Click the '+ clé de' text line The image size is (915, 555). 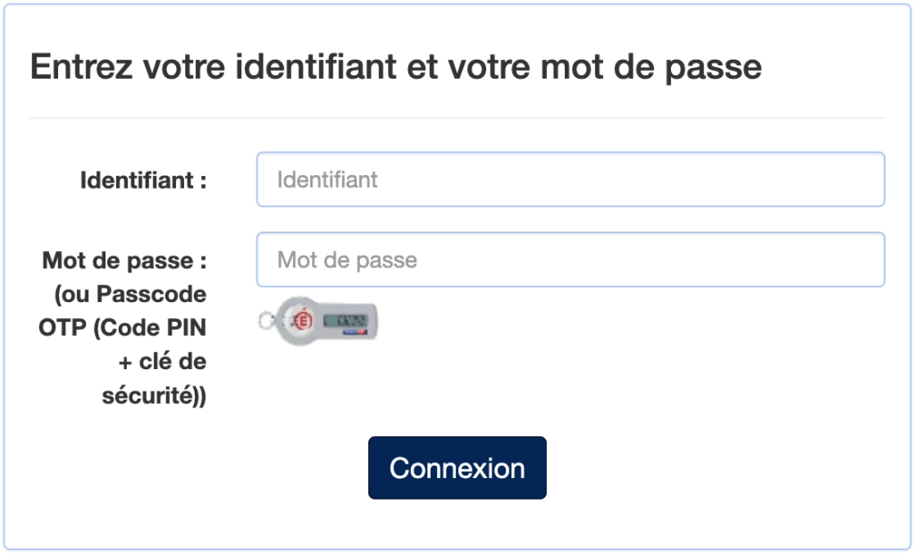tap(163, 361)
